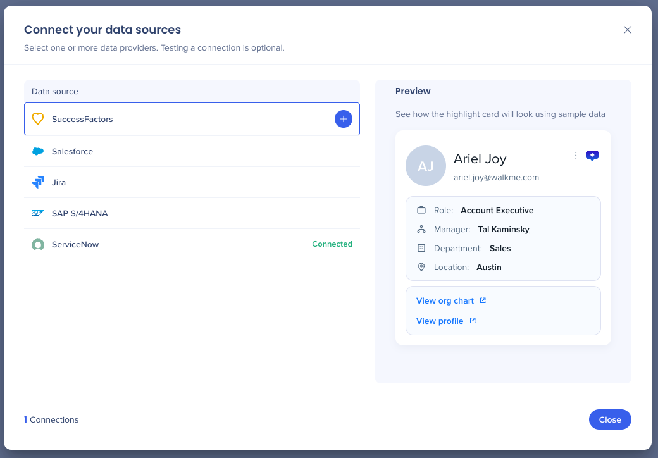
Task: Click the Ariel Joy name heading
Action: click(x=480, y=159)
